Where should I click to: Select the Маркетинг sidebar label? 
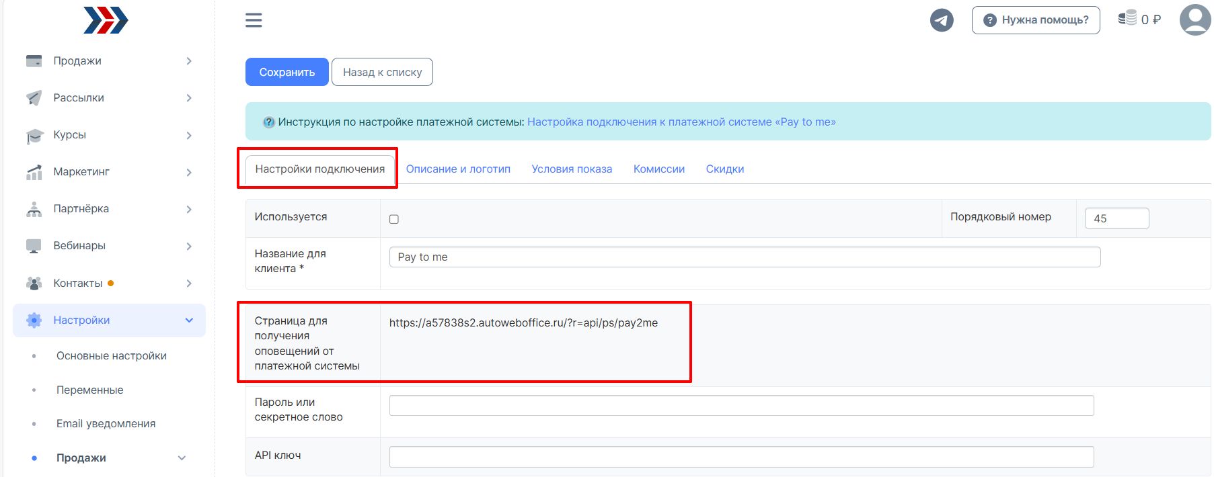pos(81,172)
